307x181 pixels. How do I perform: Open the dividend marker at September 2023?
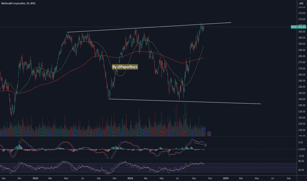[x=98, y=134]
